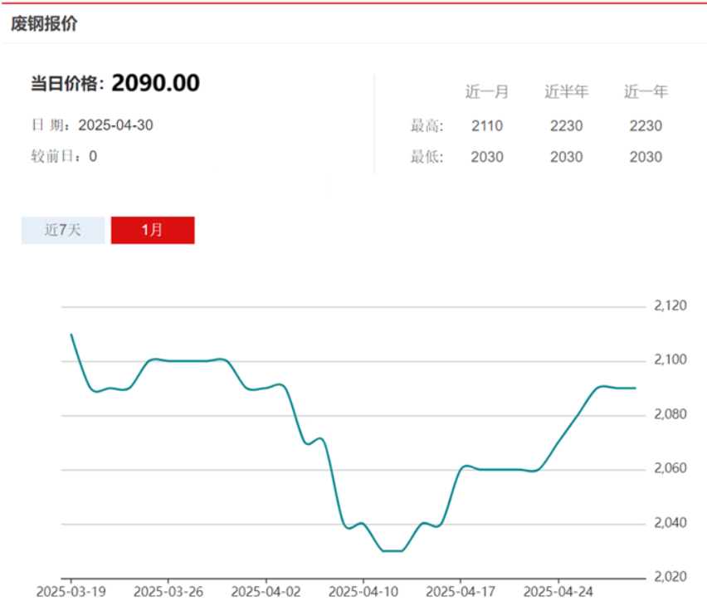This screenshot has height=601, width=707.
Task: Click the 近半年 column header
Action: 566,91
